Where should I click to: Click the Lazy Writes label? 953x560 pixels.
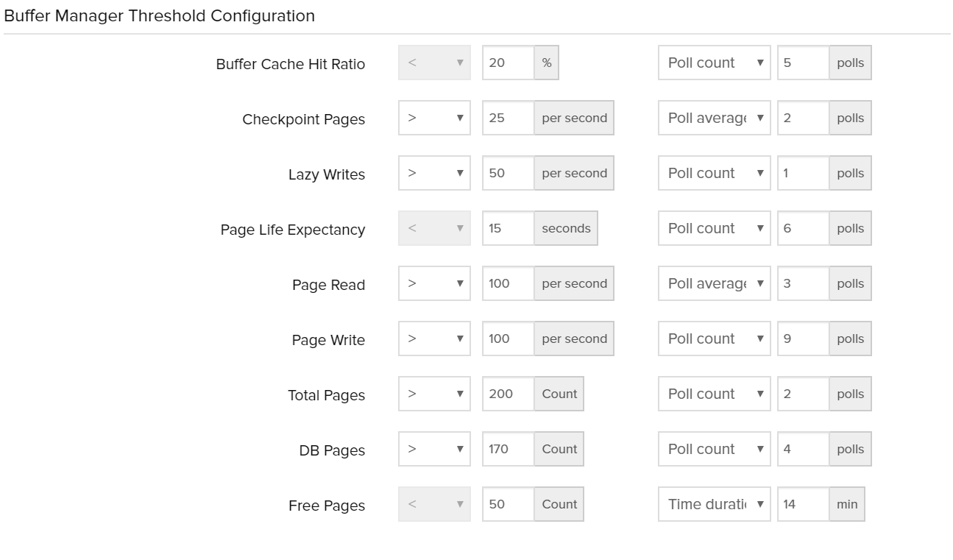(x=327, y=174)
